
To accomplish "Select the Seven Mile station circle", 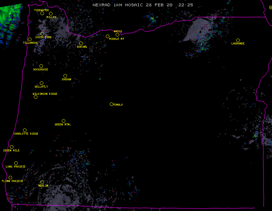I will [x=11, y=147].
